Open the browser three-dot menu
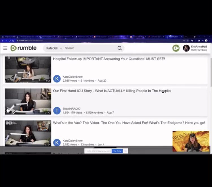Image resolution: width=212 pixels, height=187 pixels. [x=210, y=41]
